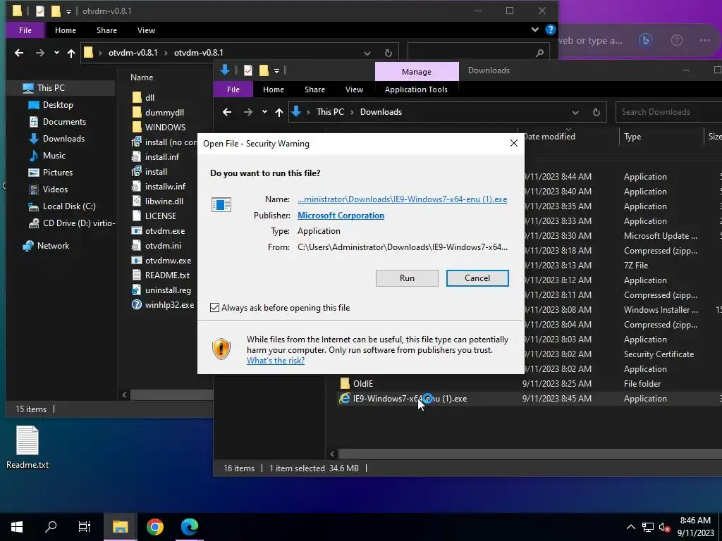This screenshot has width=722, height=541.
Task: Open Home tab in otvdm window
Action: [x=66, y=30]
